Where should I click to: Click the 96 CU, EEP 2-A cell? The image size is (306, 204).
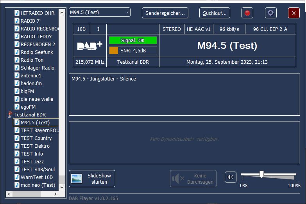270,29
